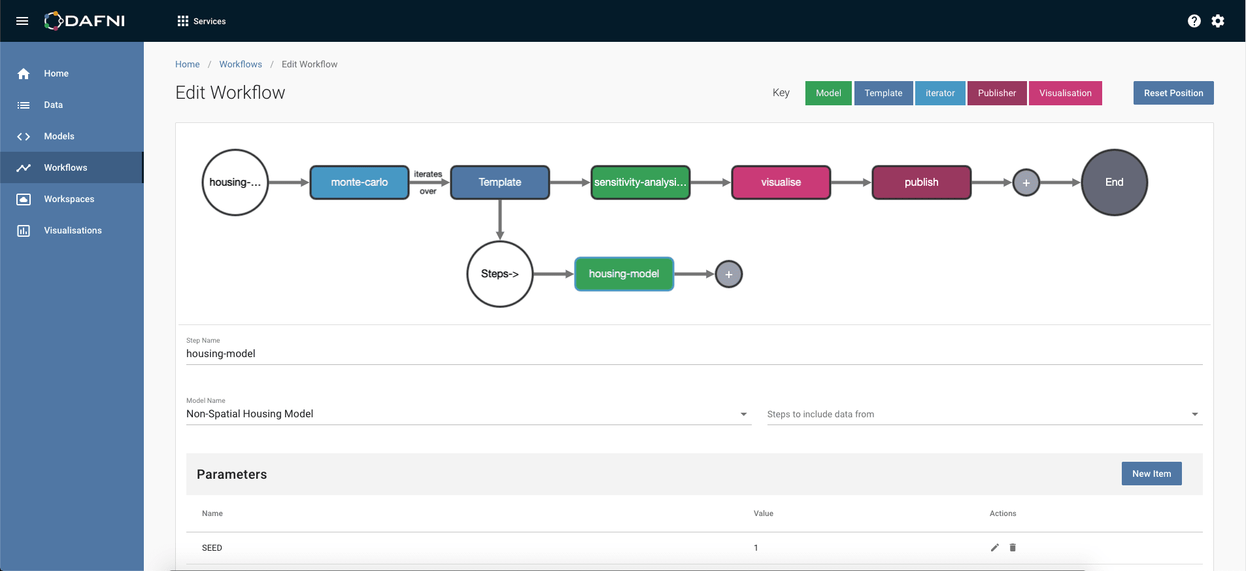Delete the SEED parameter with trash icon
This screenshot has height=571, width=1246.
[1013, 547]
